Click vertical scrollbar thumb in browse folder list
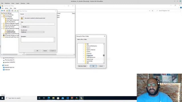182x102 pixels. click(x=104, y=56)
